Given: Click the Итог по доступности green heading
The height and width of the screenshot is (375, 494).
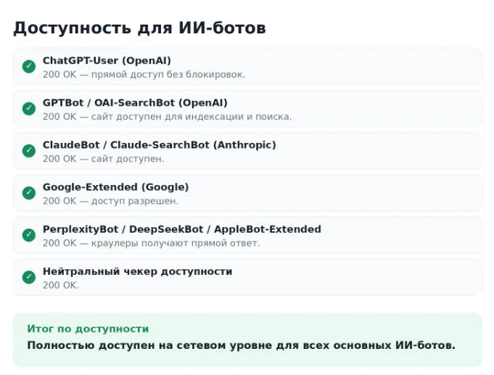Looking at the screenshot, I should (88, 329).
